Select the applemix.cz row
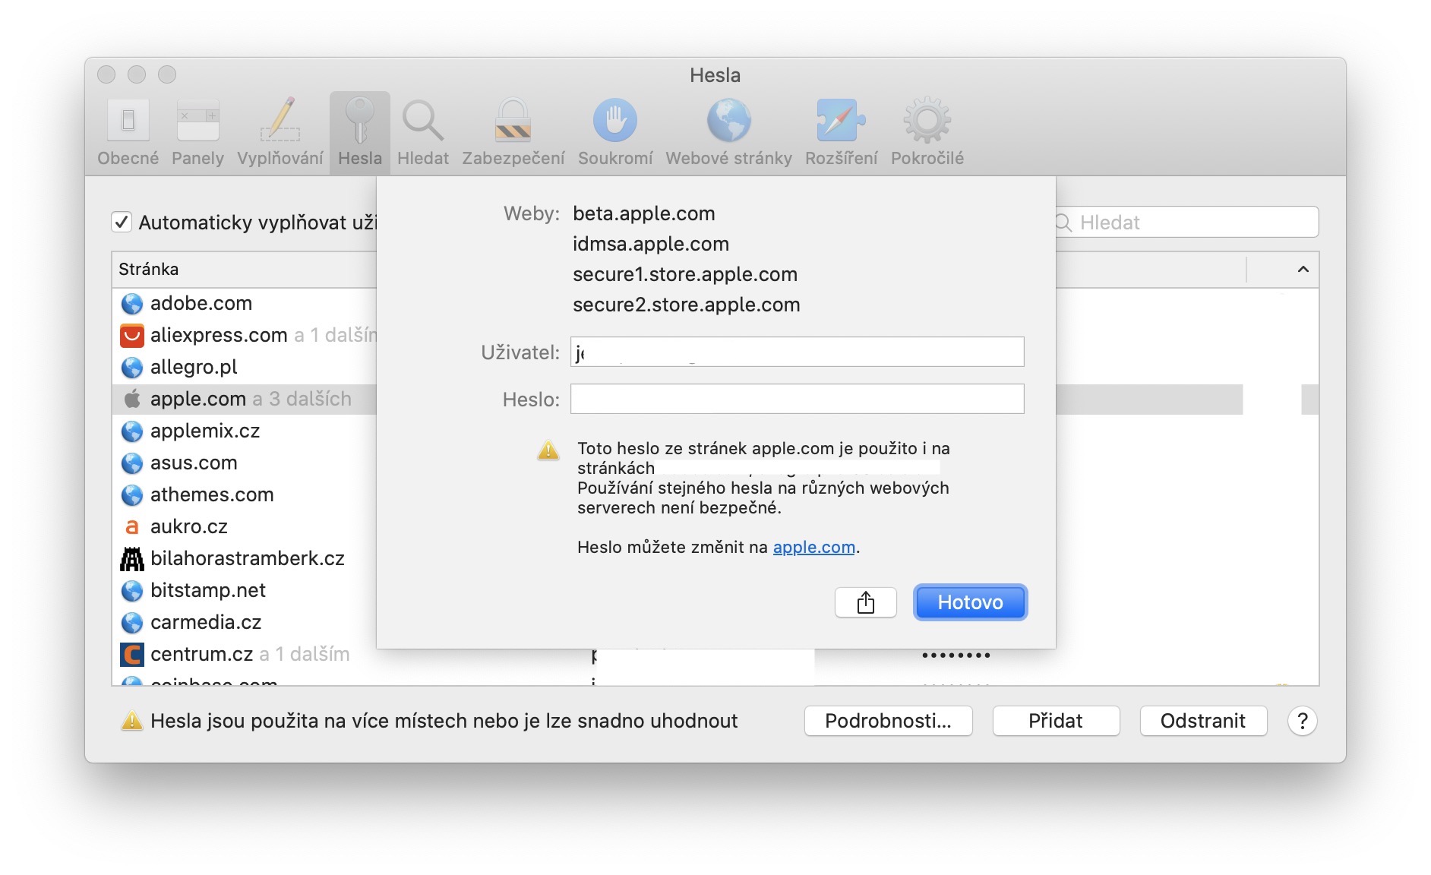Image resolution: width=1431 pixels, height=875 pixels. click(x=245, y=431)
